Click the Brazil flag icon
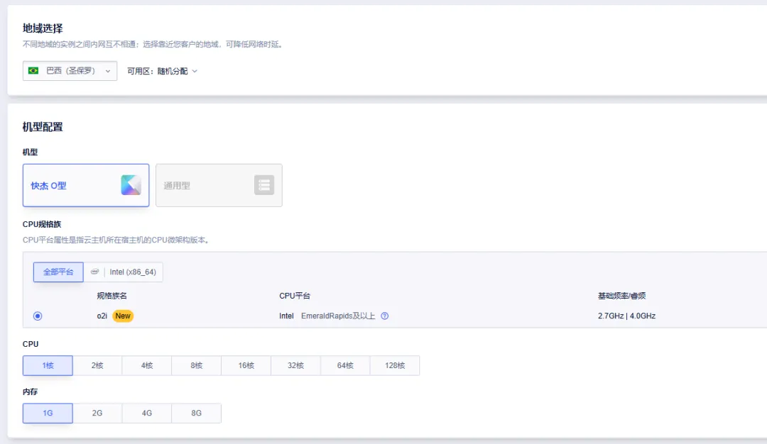The height and width of the screenshot is (444, 767). pyautogui.click(x=33, y=71)
